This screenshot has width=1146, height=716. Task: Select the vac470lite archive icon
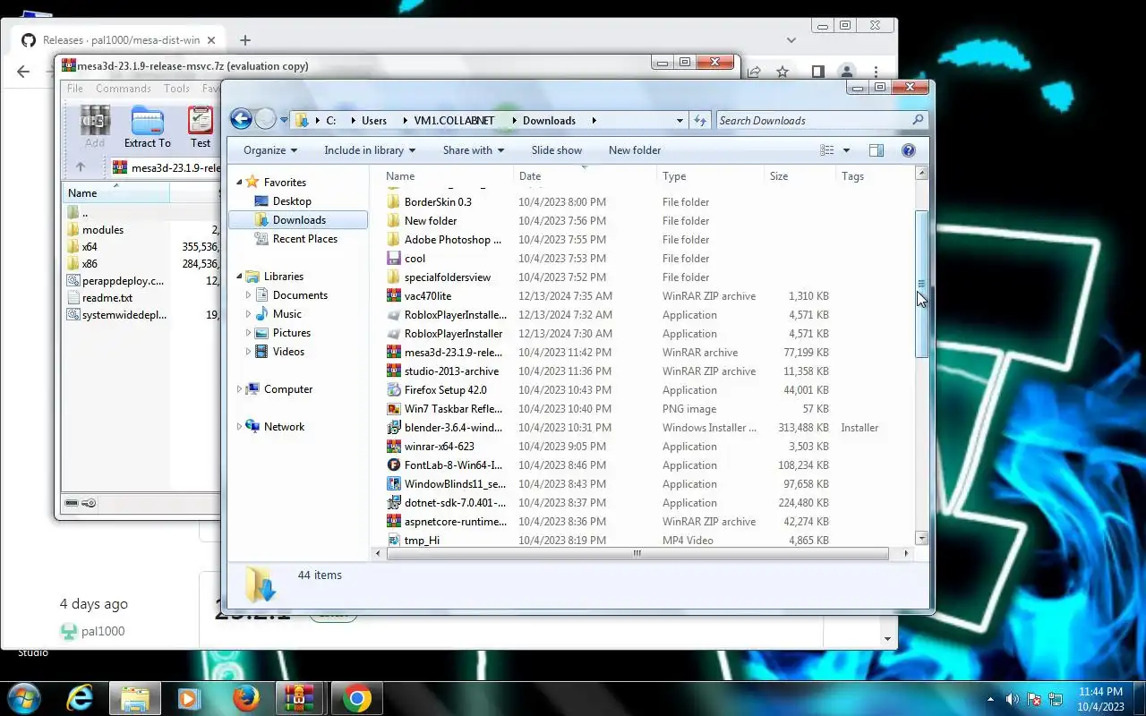[393, 296]
